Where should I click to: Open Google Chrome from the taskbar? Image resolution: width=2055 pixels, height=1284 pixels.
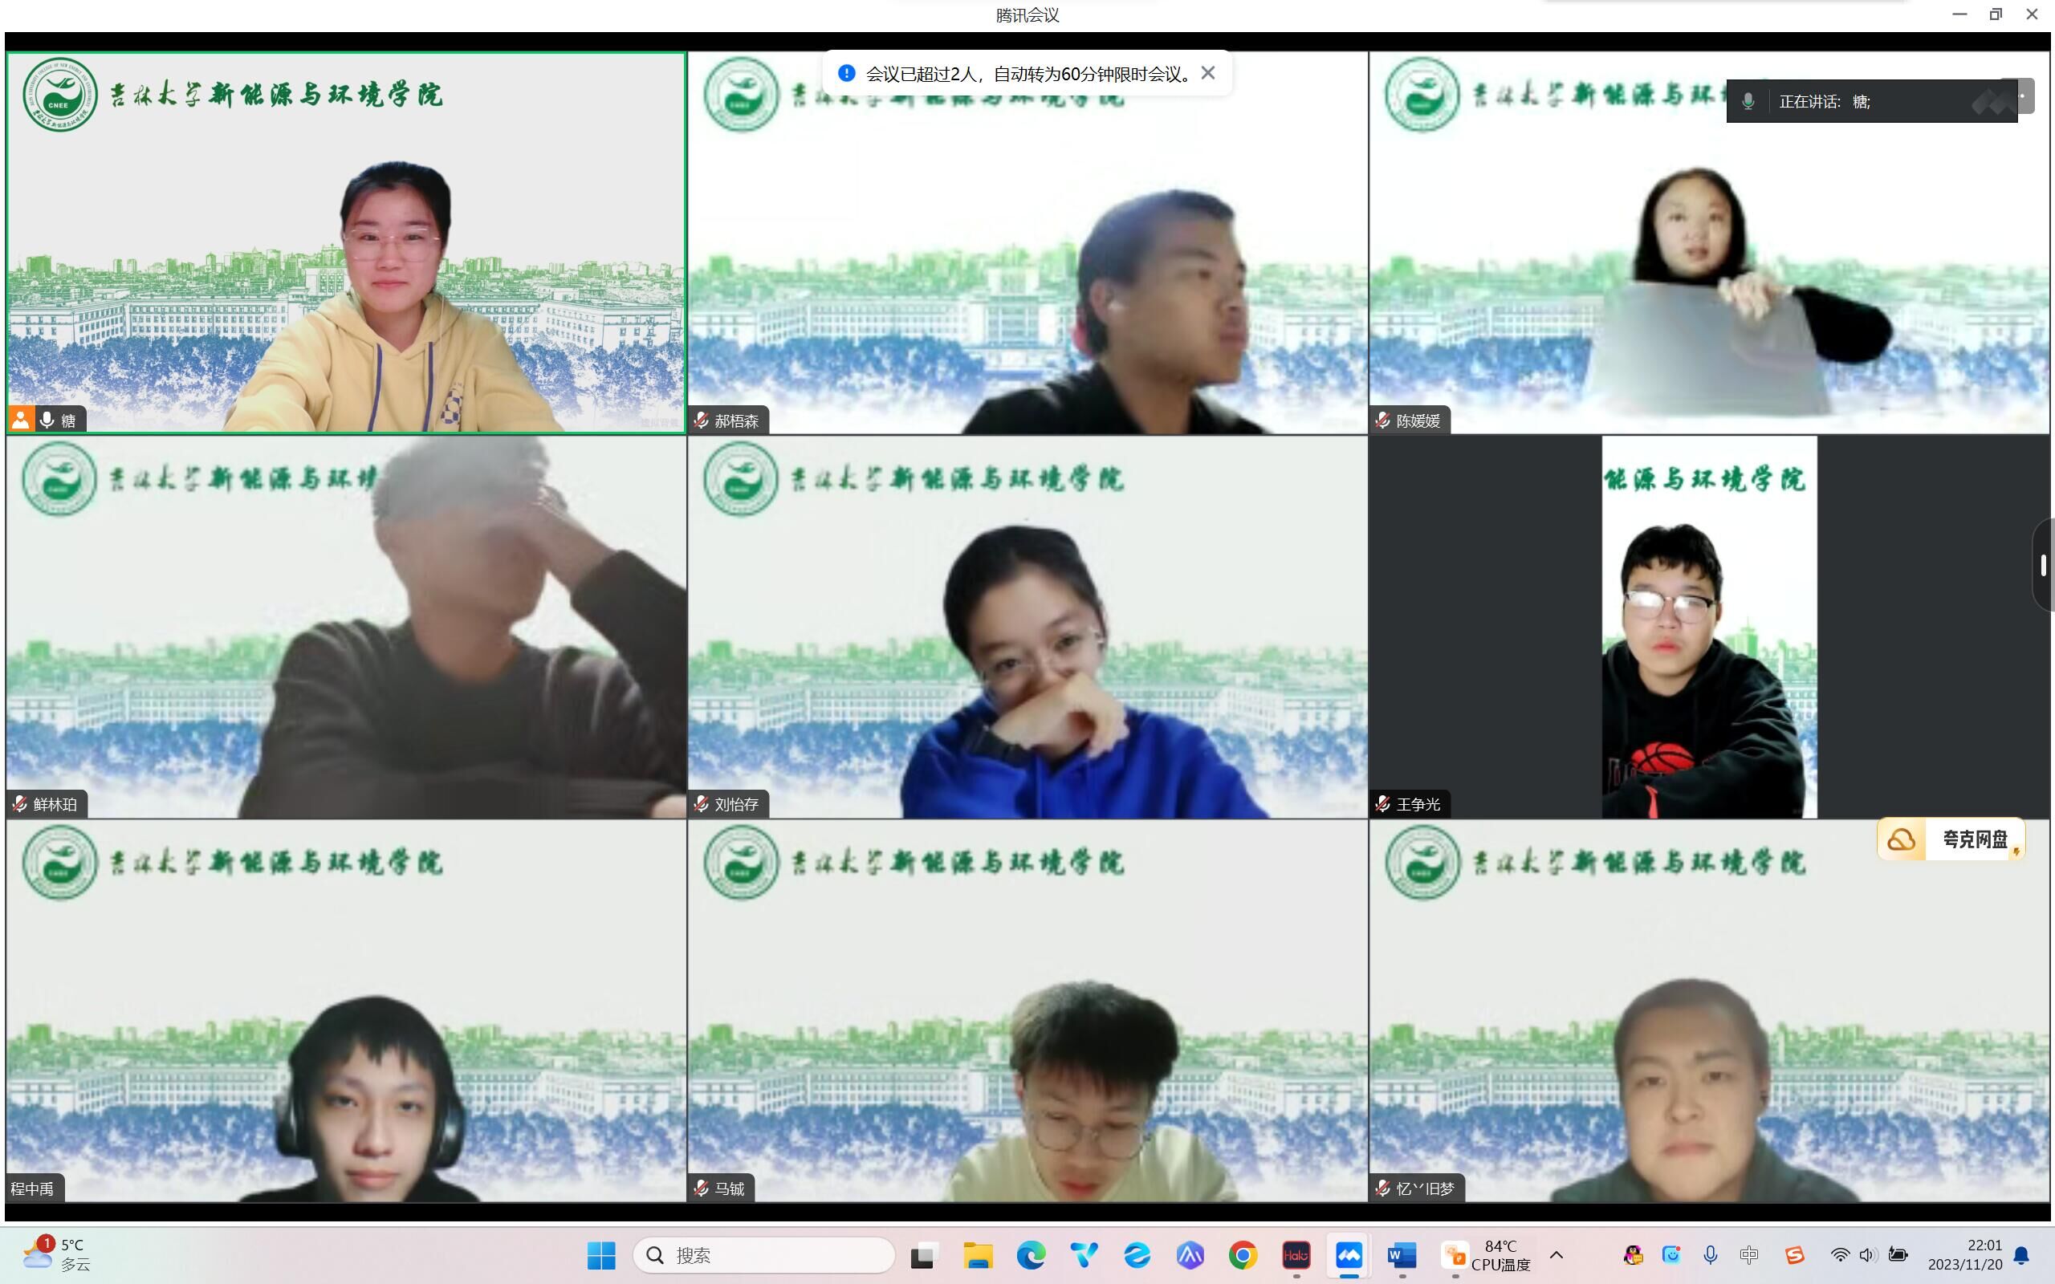1243,1255
